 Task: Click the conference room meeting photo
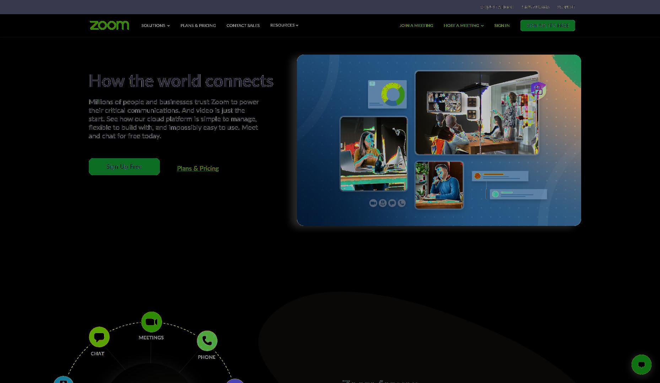click(x=477, y=113)
